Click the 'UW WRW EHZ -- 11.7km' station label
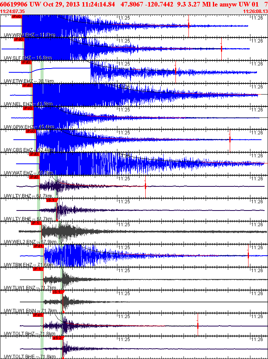The width and height of the screenshot is (268, 359). coord(30,35)
